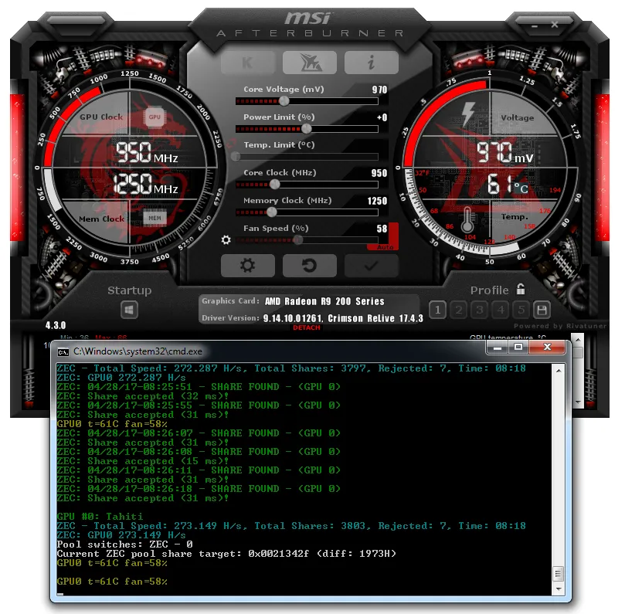Click 'Pool switches: ZEC - 0' line
The height and width of the screenshot is (614, 625).
124,544
